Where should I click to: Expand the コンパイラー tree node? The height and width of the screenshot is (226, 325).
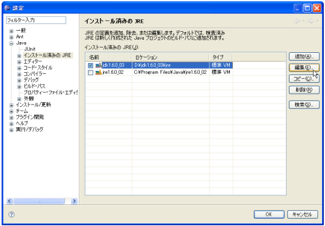coord(19,75)
